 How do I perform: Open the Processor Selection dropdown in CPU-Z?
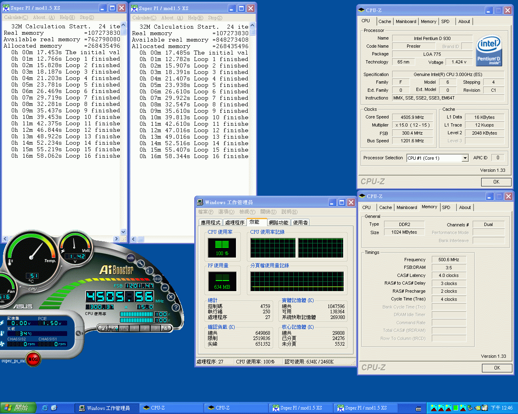pyautogui.click(x=465, y=158)
